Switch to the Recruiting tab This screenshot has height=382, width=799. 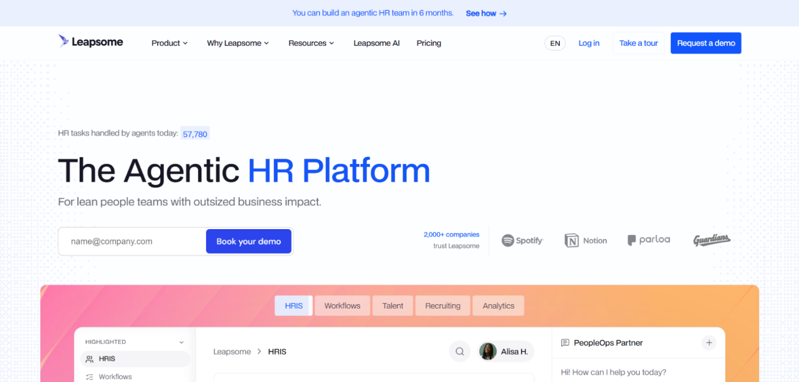443,306
